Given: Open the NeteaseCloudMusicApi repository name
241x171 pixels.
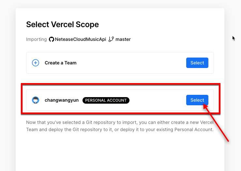Looking at the screenshot, I should point(81,39).
